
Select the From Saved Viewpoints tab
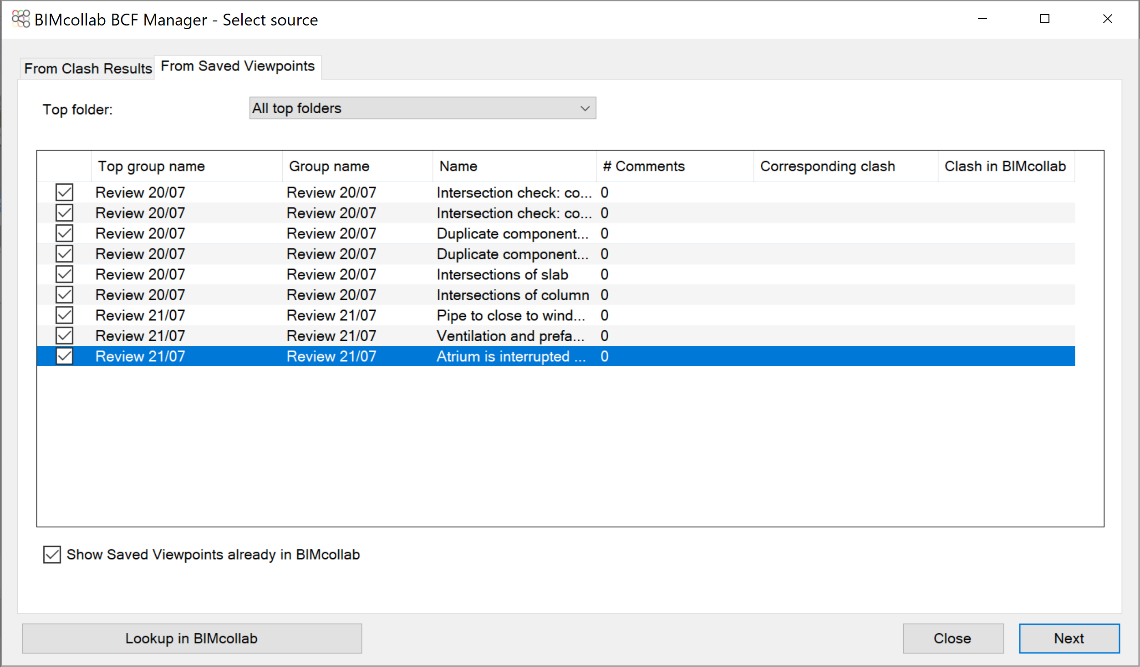tap(238, 66)
